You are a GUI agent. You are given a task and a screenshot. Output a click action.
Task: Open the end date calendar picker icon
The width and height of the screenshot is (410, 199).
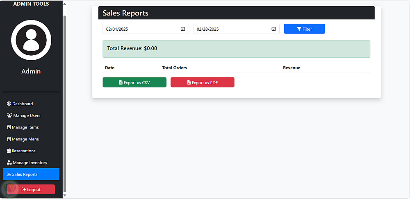(273, 29)
